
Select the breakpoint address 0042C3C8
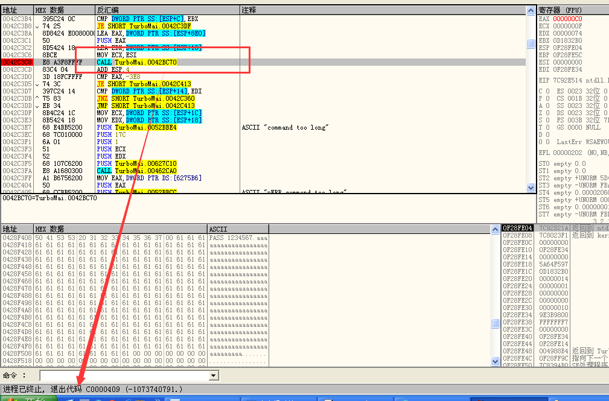point(16,62)
